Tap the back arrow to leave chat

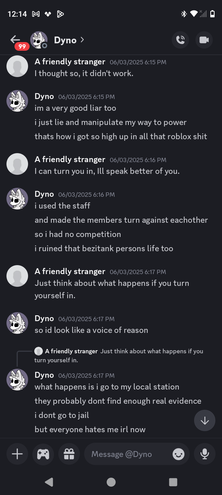(15, 40)
